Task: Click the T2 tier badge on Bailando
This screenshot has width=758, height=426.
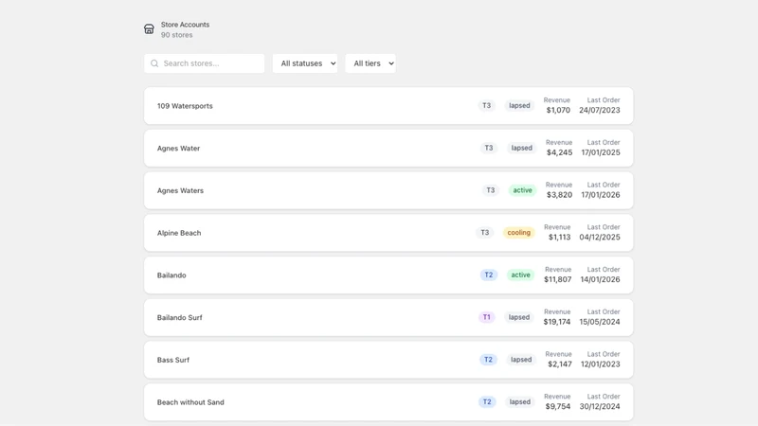Action: [x=489, y=275]
